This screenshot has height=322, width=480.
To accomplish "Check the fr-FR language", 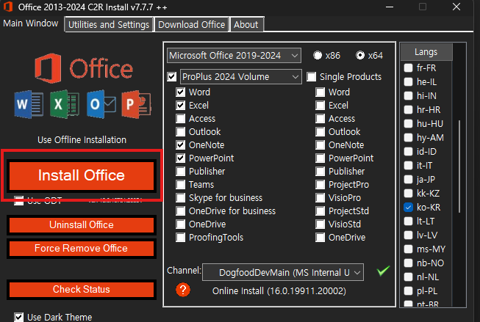I will 408,67.
